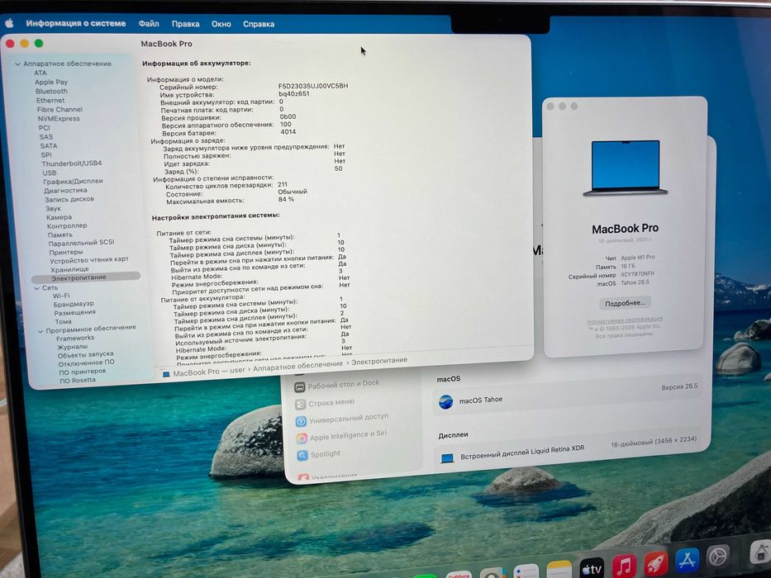Select Принтеры in the sidebar

(x=66, y=252)
